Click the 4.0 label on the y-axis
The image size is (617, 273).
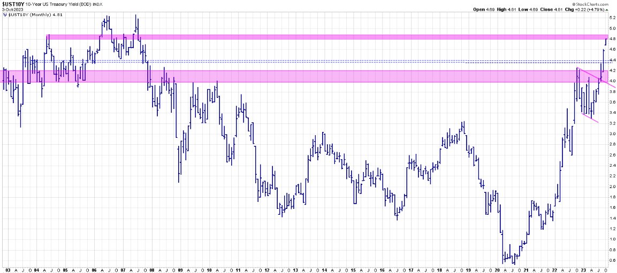pyautogui.click(x=612, y=81)
